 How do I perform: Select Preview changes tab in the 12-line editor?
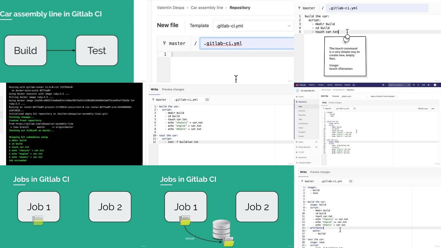point(173,89)
